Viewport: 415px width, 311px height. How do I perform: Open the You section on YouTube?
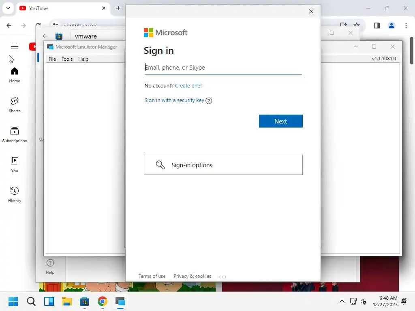pyautogui.click(x=15, y=165)
